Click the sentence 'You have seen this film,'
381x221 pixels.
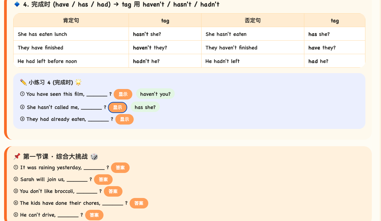click(x=55, y=94)
